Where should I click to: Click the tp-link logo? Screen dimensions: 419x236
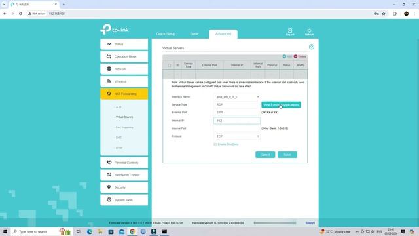[x=115, y=29]
